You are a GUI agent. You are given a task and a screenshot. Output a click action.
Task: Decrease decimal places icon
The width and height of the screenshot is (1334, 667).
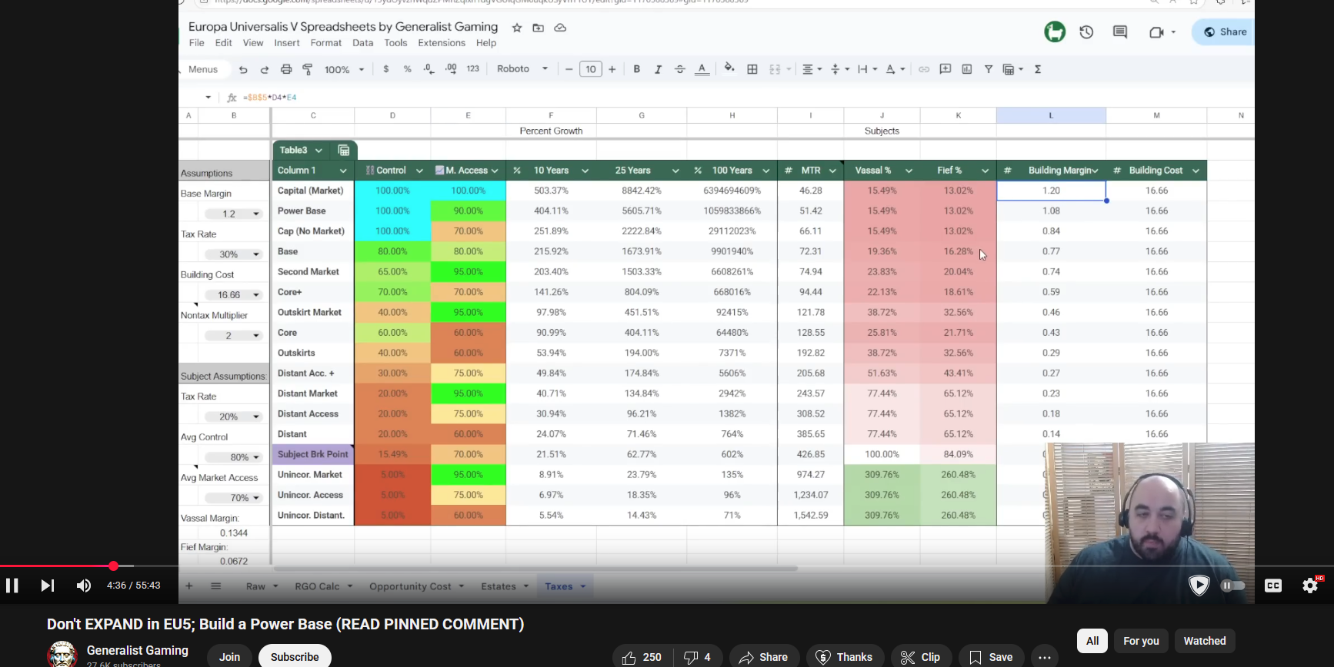429,69
